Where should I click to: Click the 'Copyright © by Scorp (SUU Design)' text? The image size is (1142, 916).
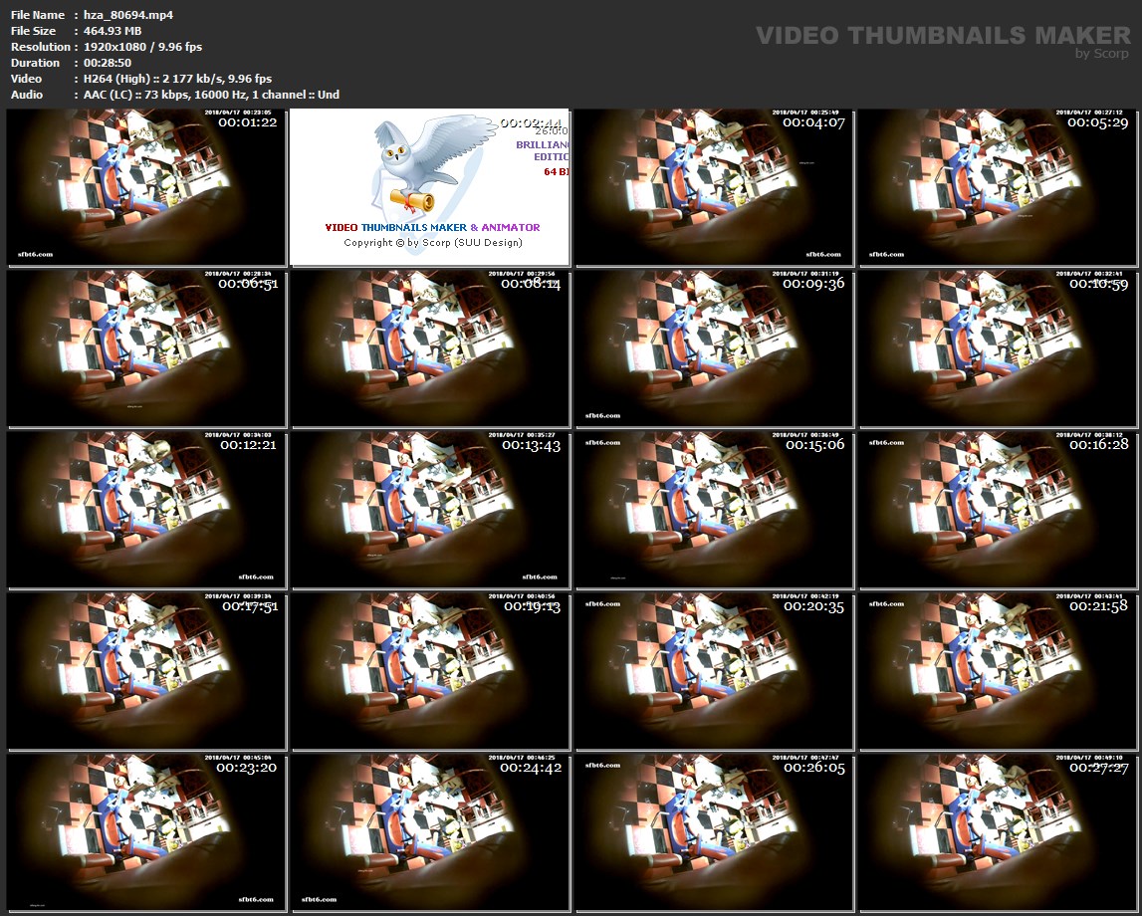coord(432,242)
